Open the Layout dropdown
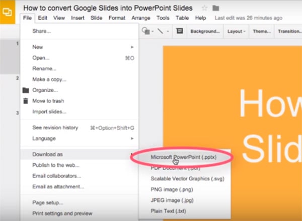Viewport: 302px width, 221px height. click(x=236, y=31)
